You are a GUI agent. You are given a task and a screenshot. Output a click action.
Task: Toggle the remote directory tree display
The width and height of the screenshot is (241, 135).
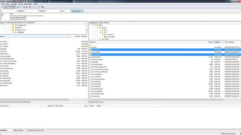click(11, 7)
